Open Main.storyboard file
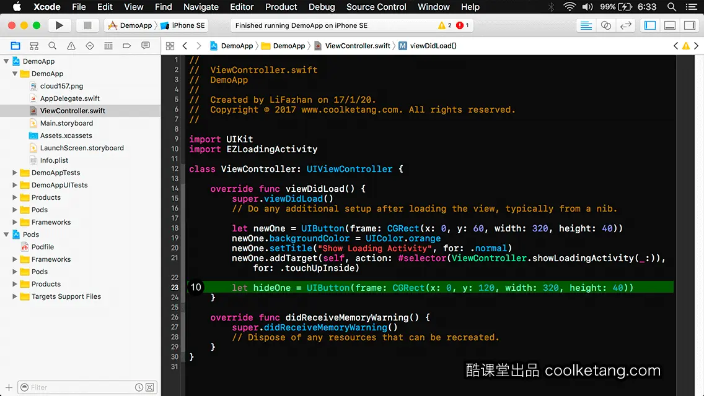704x396 pixels. [66, 123]
